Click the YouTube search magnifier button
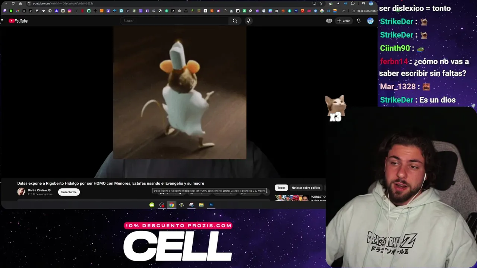 pos(235,21)
